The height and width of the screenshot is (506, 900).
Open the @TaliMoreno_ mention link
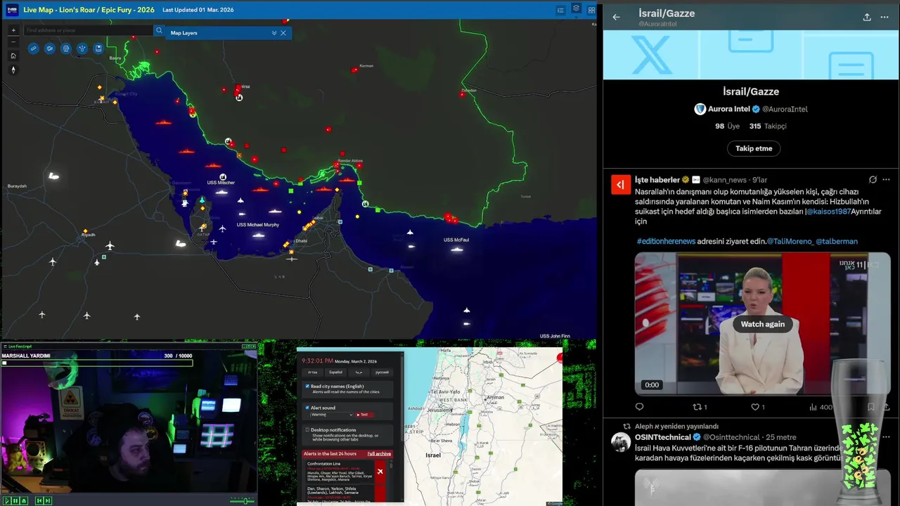coord(790,241)
